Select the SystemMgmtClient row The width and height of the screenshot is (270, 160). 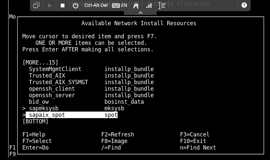(91, 69)
